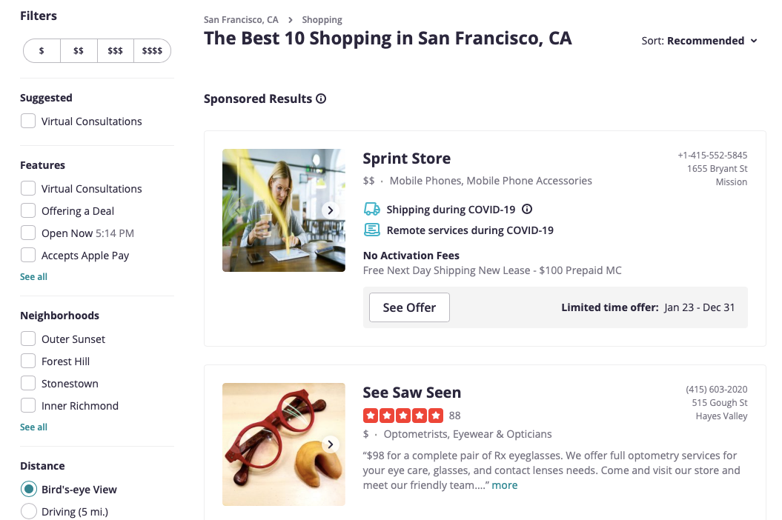Check the Offering a Deal filter

point(28,211)
